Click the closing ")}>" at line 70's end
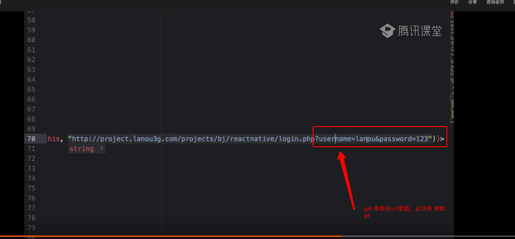 (x=438, y=139)
